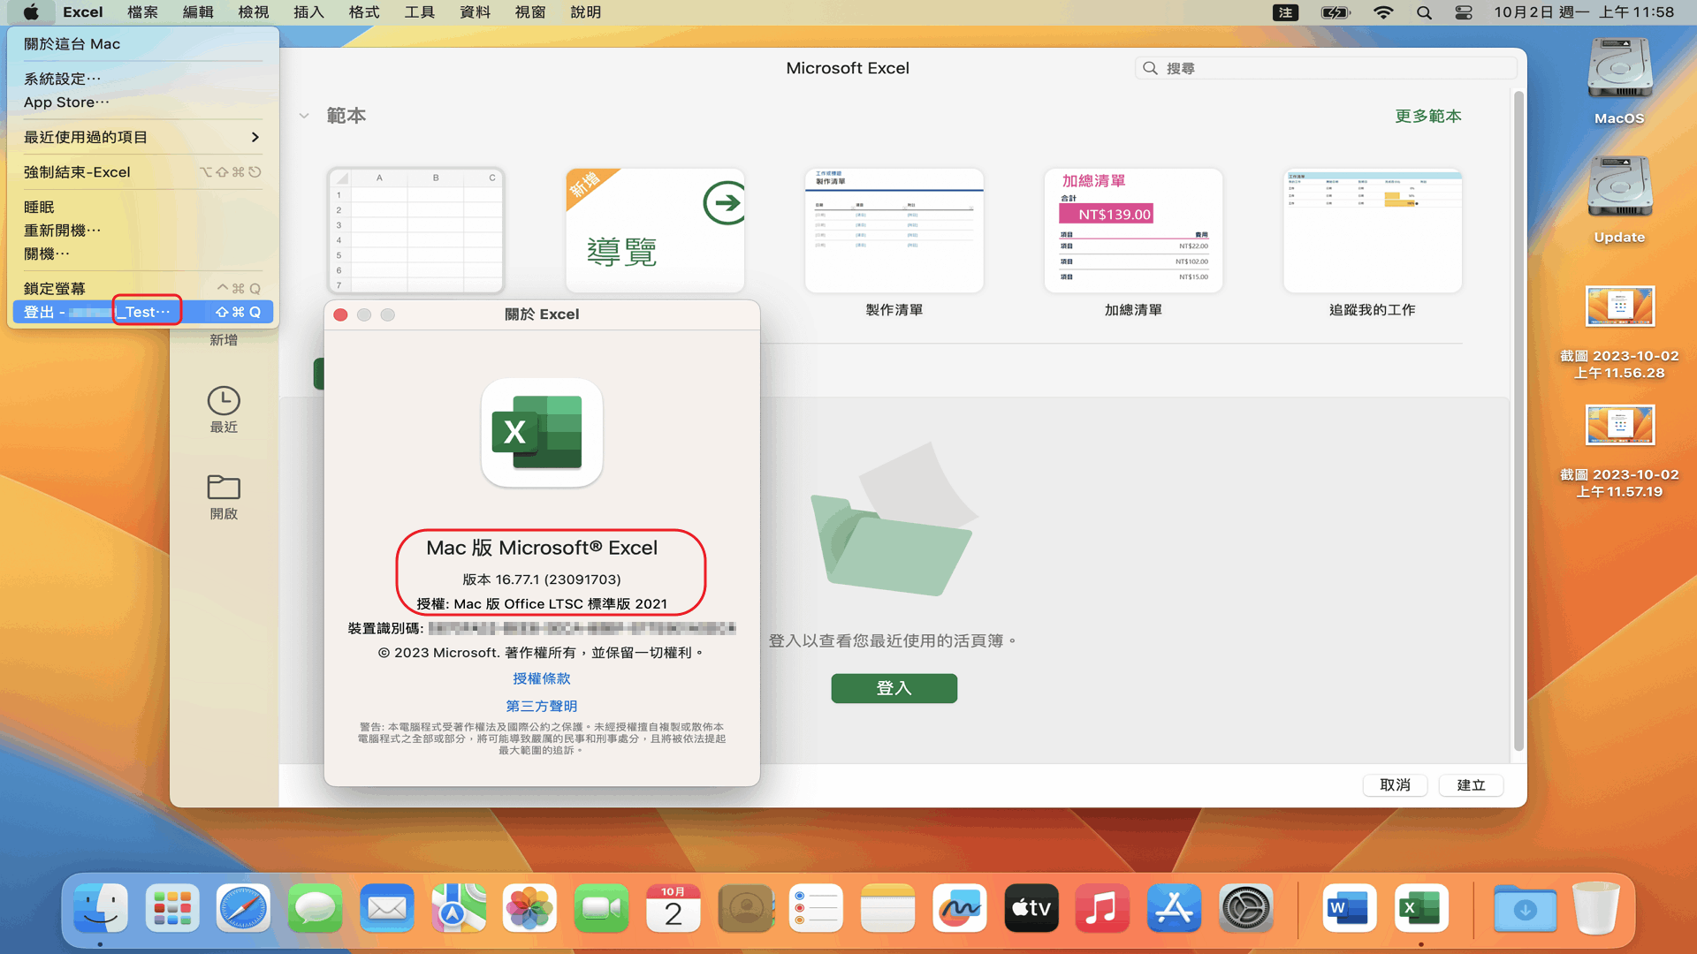
Task: Click the green 登入 button
Action: 894,688
